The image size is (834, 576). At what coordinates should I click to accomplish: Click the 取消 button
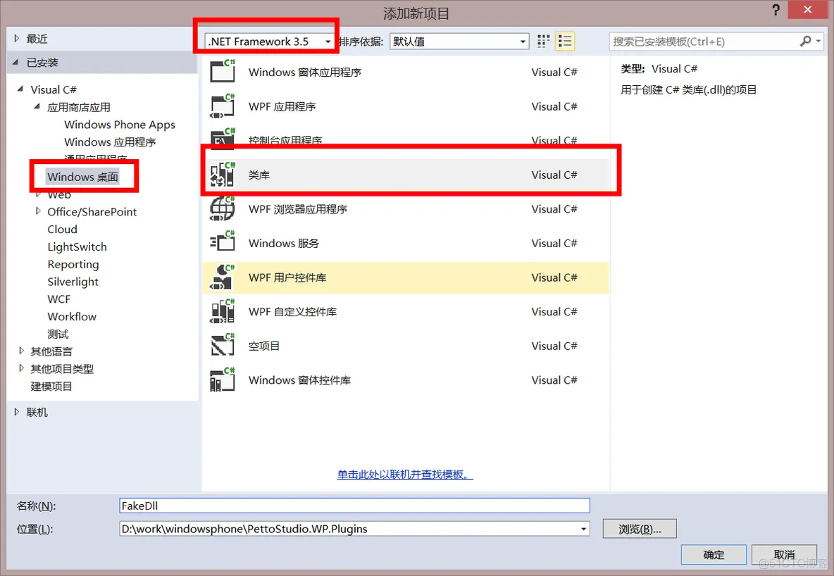[784, 555]
